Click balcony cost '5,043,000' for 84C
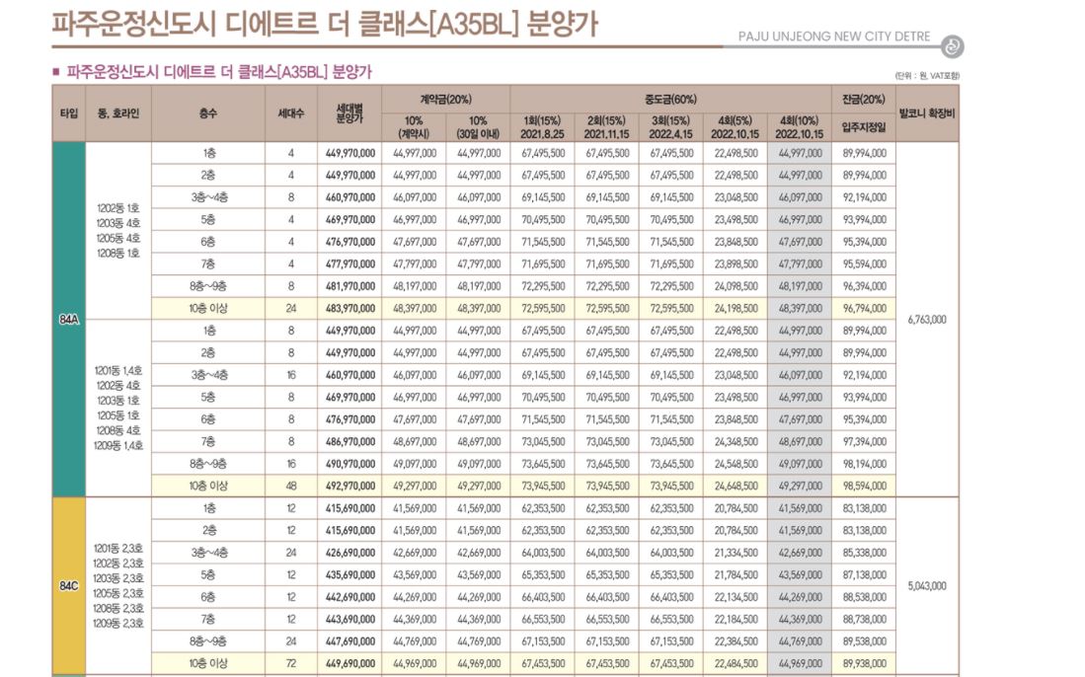The image size is (1085, 677). (927, 586)
